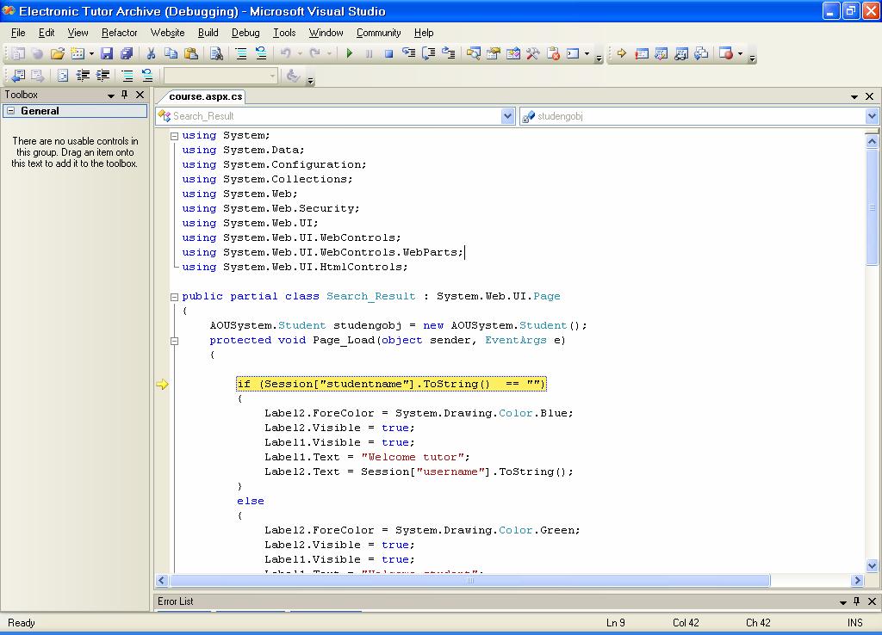Open the Properties Window toolbar icon
Viewport: 882px width, 635px height.
click(494, 53)
